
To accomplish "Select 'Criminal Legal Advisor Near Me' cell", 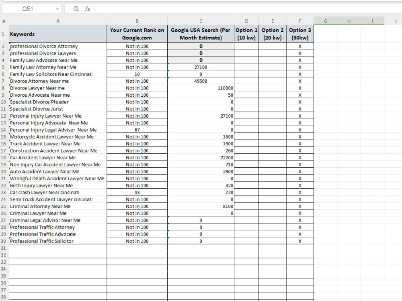I will [58, 220].
